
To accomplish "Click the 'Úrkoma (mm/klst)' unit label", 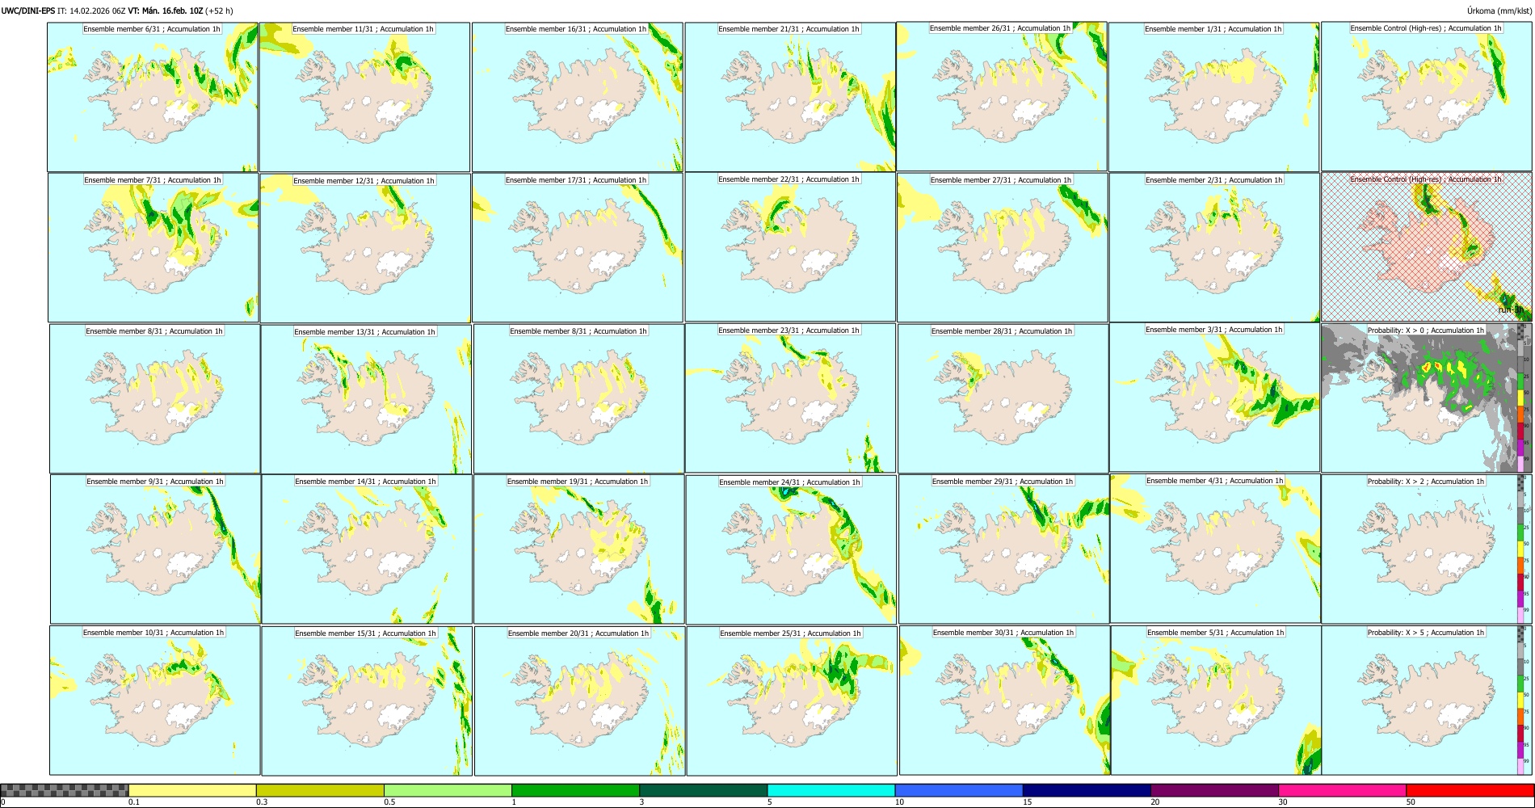I will click(1499, 11).
